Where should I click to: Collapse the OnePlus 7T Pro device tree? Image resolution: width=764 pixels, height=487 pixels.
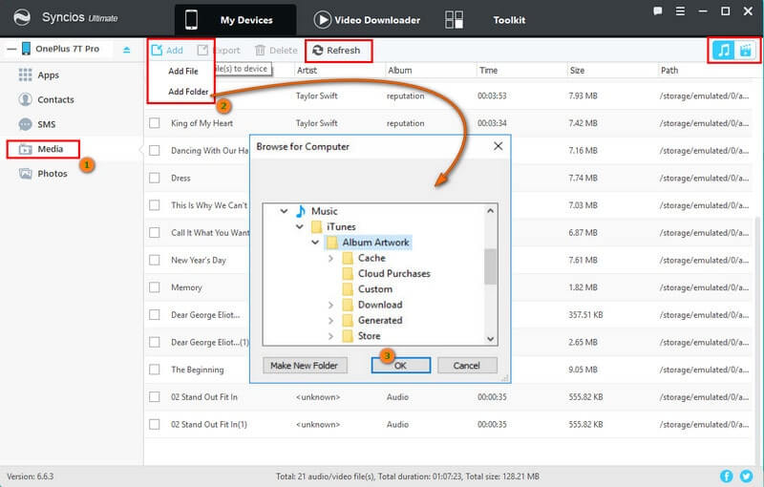pyautogui.click(x=11, y=49)
